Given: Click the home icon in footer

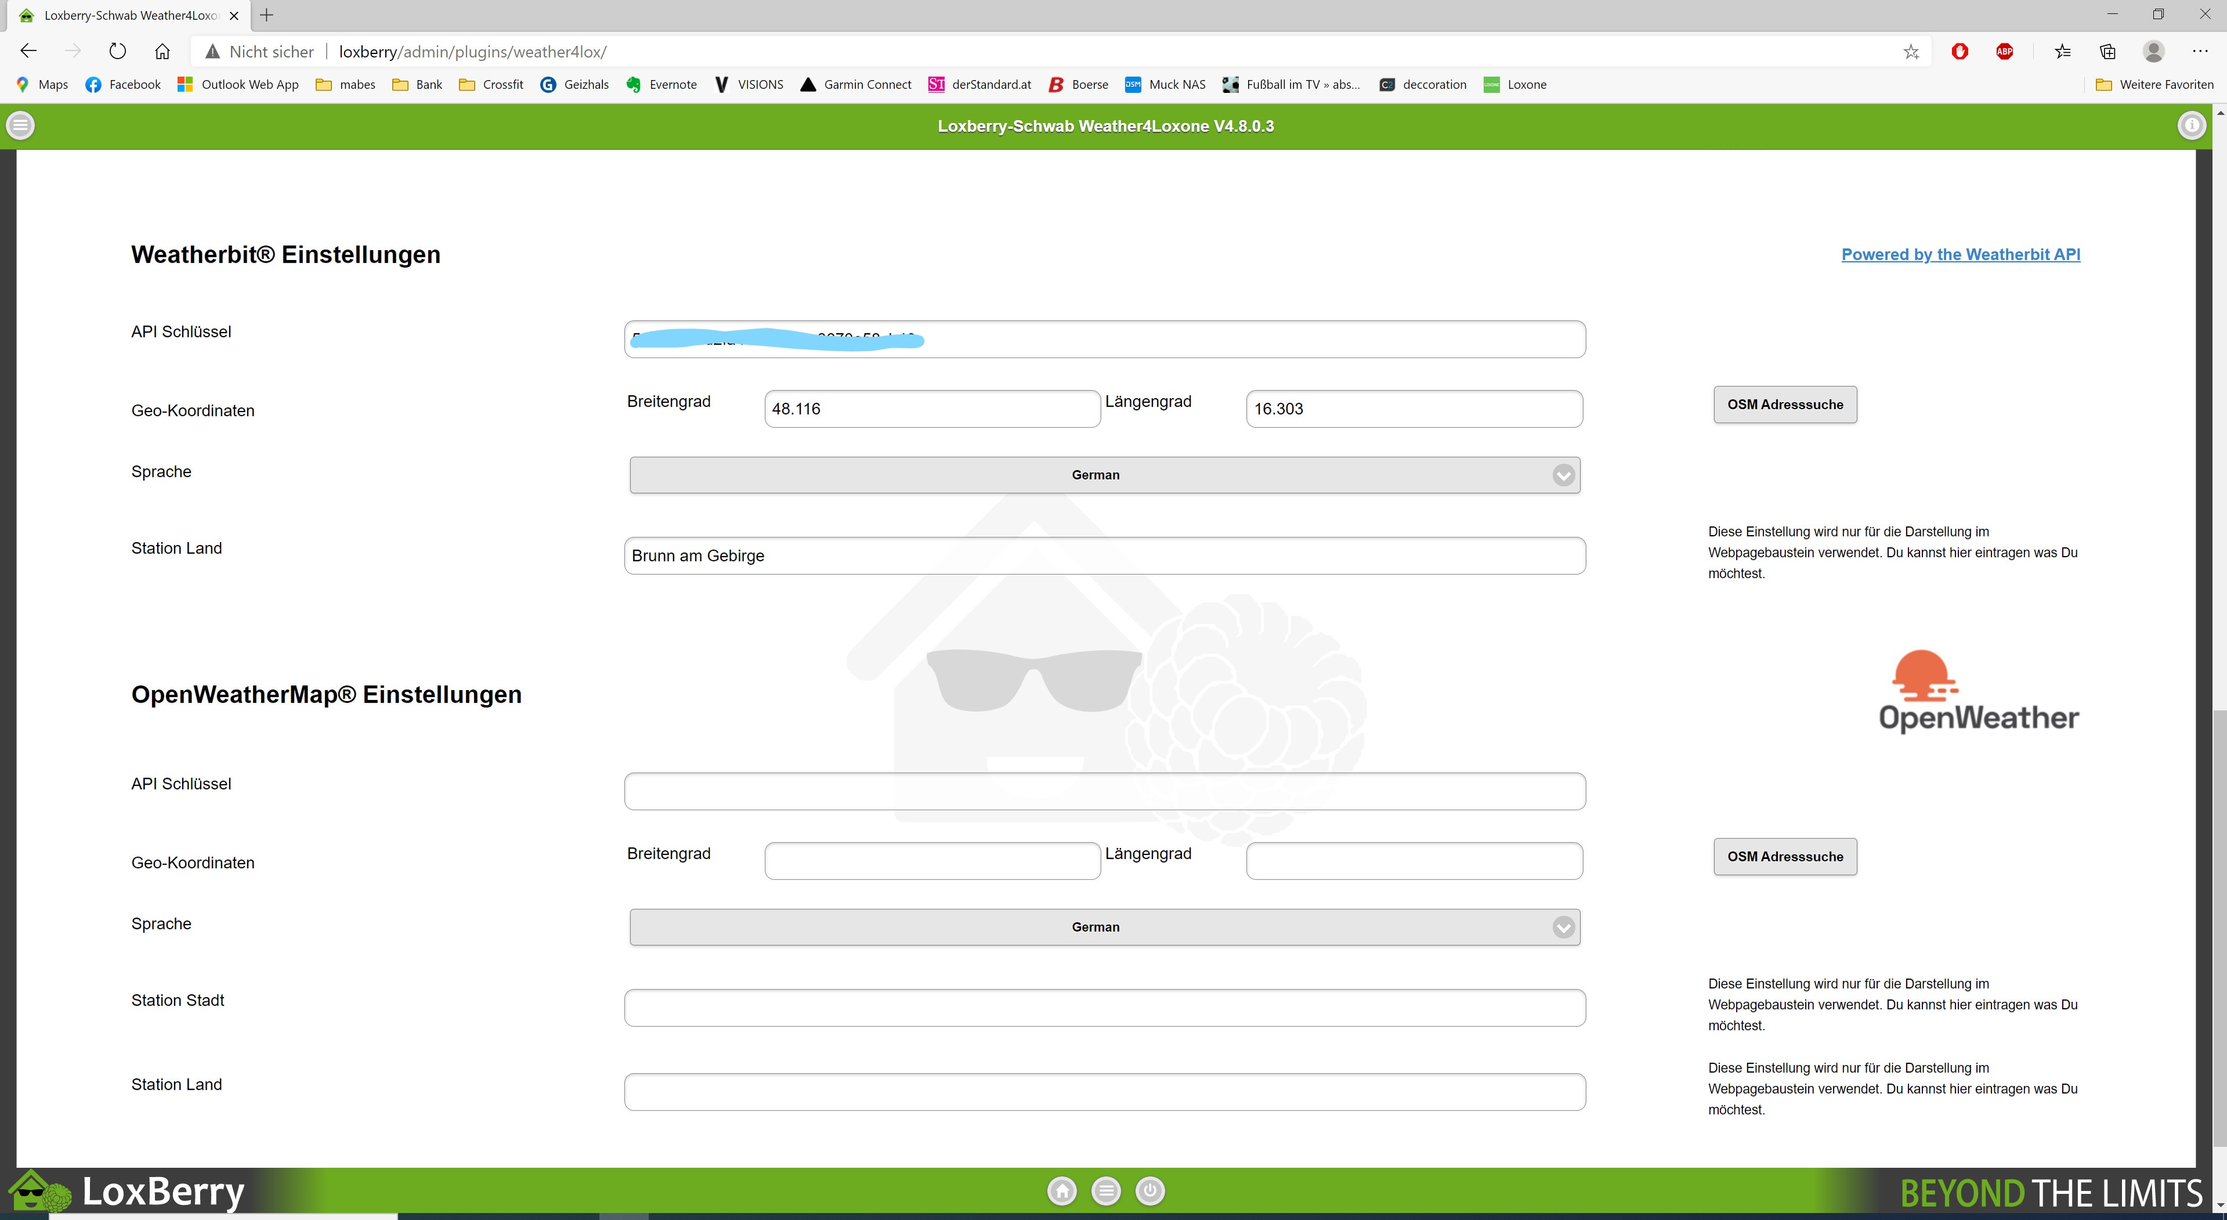Looking at the screenshot, I should click(1062, 1190).
